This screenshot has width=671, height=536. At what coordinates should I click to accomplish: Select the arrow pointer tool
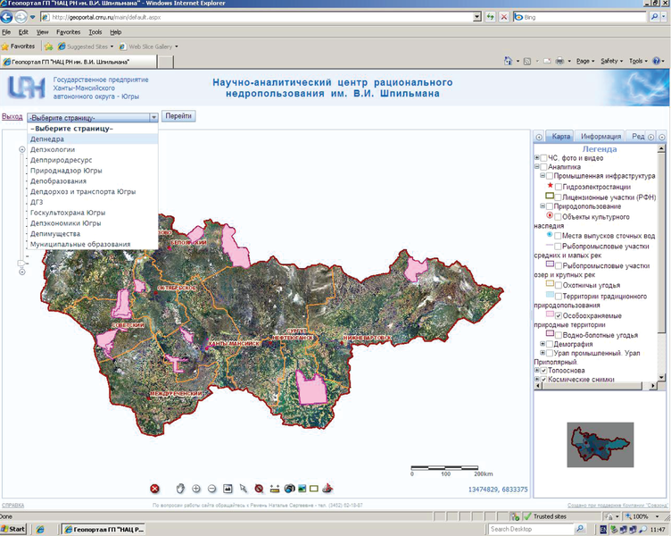244,489
